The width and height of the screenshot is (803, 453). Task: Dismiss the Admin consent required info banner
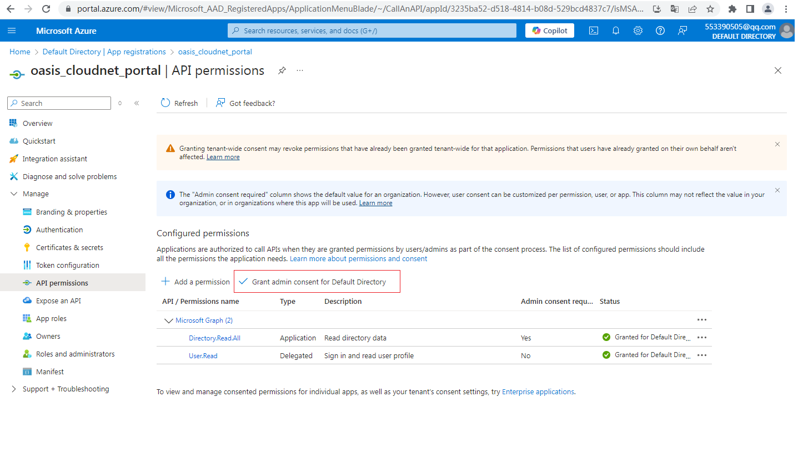click(x=777, y=190)
